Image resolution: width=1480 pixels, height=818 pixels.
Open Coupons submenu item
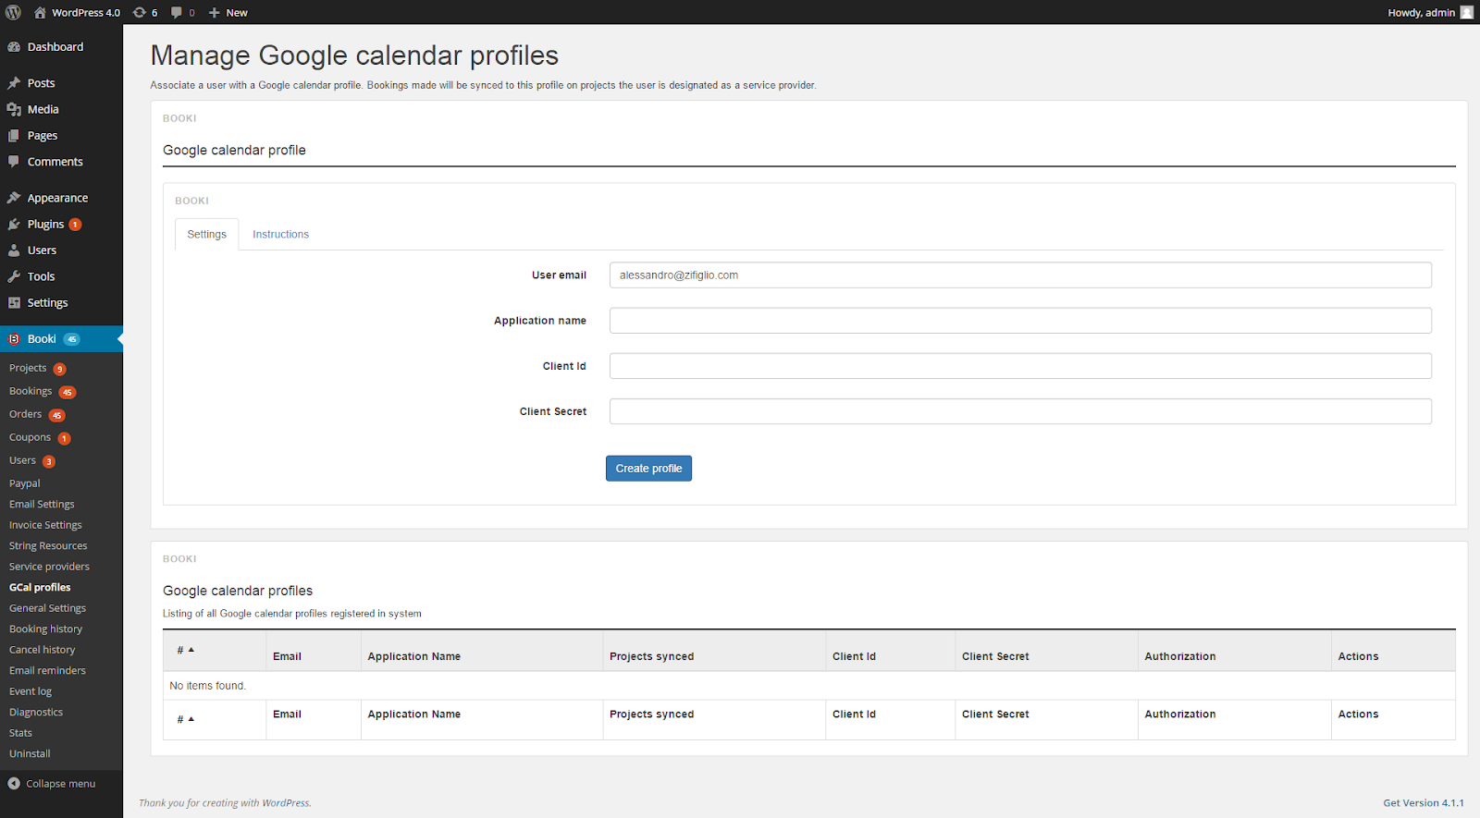tap(30, 437)
